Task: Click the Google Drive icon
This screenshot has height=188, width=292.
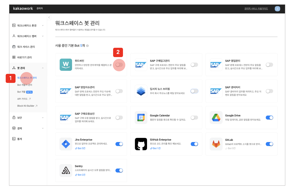Action: (x=216, y=118)
